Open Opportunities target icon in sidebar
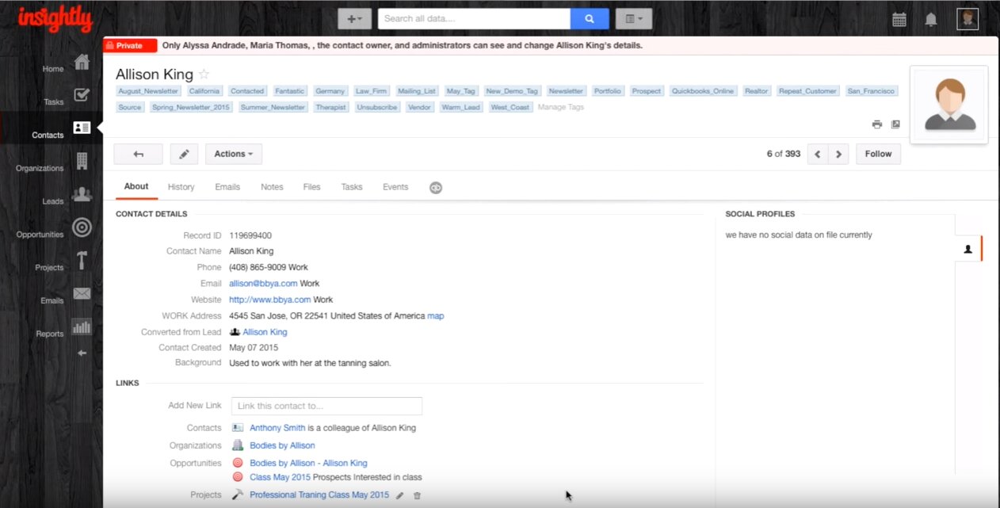This screenshot has width=1000, height=508. tap(82, 228)
